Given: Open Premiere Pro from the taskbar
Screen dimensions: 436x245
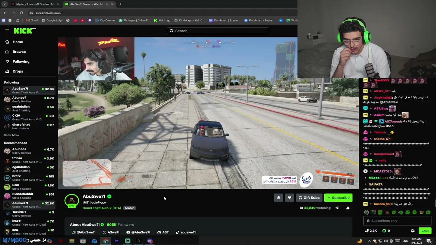Looking at the screenshot, I should coord(116,241).
